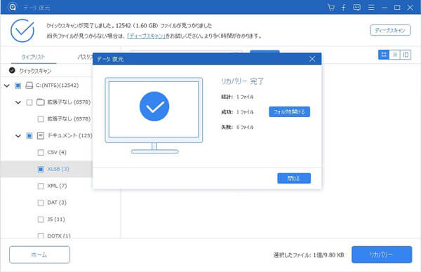Click the C: drive icon in tree
The width and height of the screenshot is (421, 272).
coord(29,86)
